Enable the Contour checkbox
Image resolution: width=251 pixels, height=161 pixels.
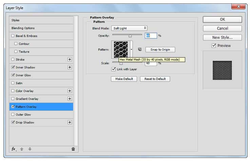click(16, 43)
